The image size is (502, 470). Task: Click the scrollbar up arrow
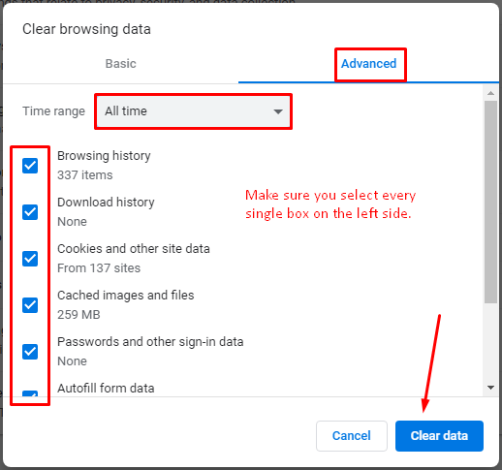click(x=490, y=93)
